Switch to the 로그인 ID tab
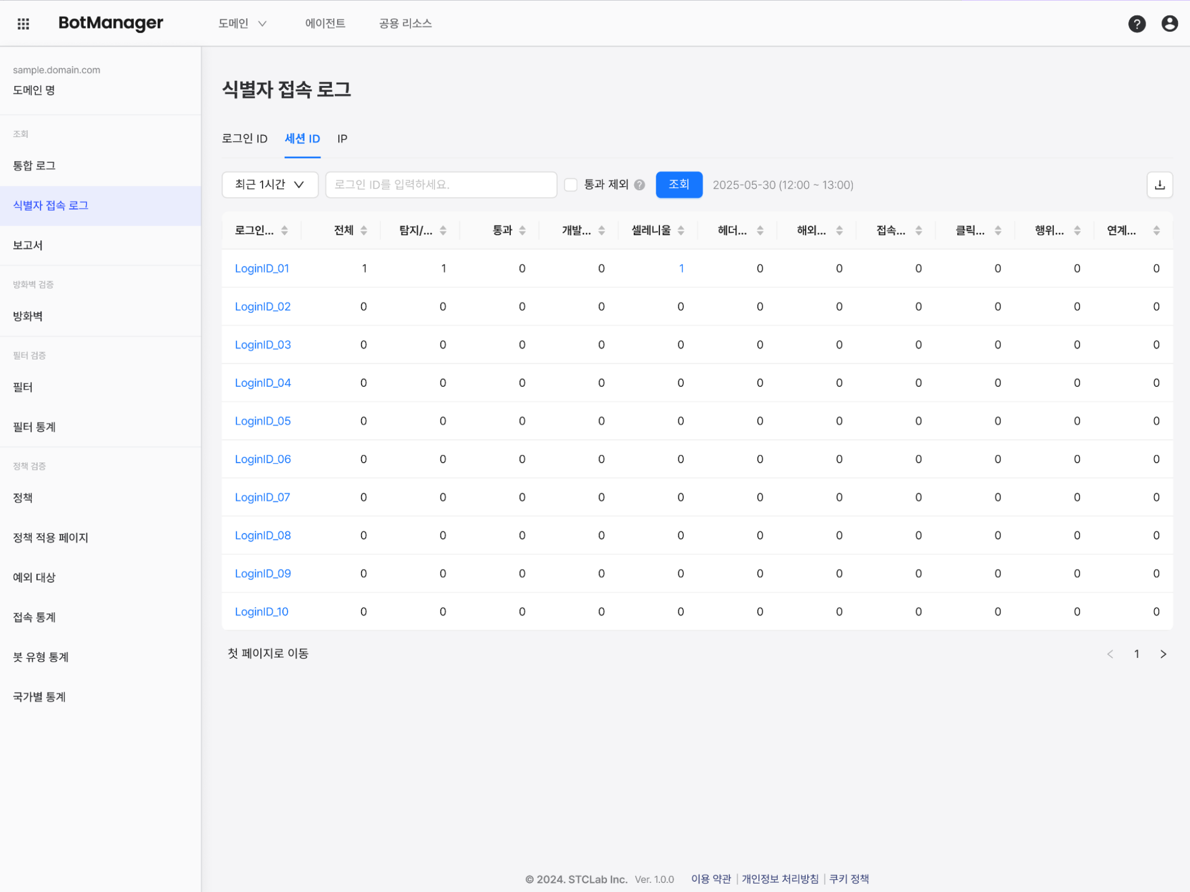The width and height of the screenshot is (1190, 892). (x=245, y=138)
